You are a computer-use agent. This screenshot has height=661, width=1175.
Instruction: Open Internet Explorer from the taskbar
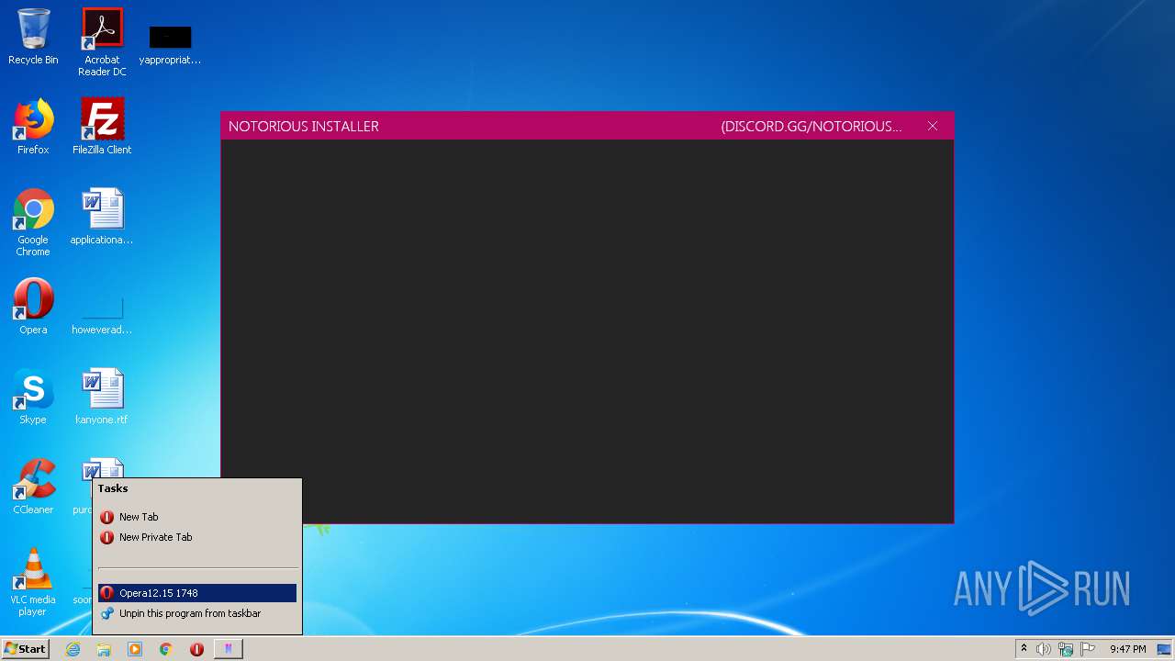(x=73, y=649)
